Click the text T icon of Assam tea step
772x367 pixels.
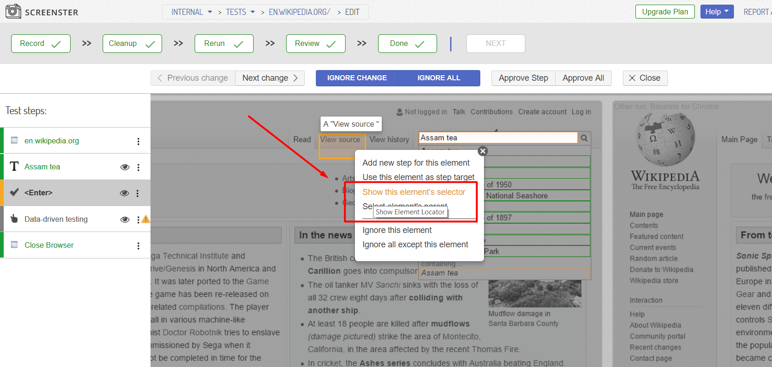pyautogui.click(x=14, y=167)
